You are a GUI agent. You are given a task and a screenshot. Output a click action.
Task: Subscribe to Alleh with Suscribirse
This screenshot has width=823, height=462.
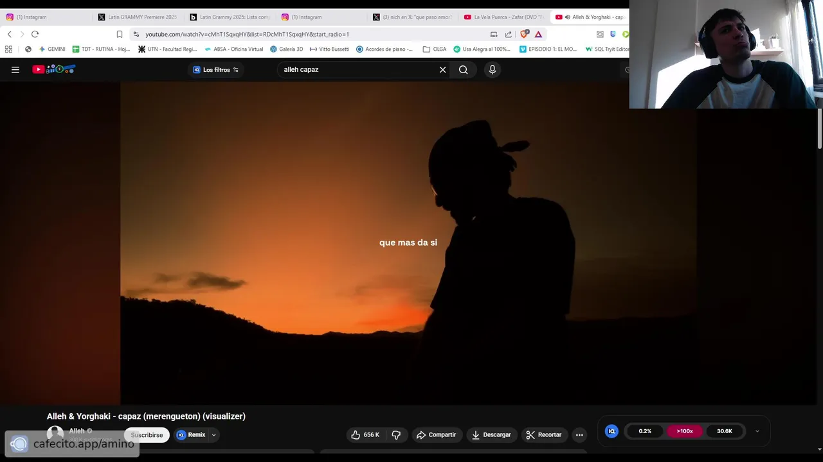click(147, 435)
